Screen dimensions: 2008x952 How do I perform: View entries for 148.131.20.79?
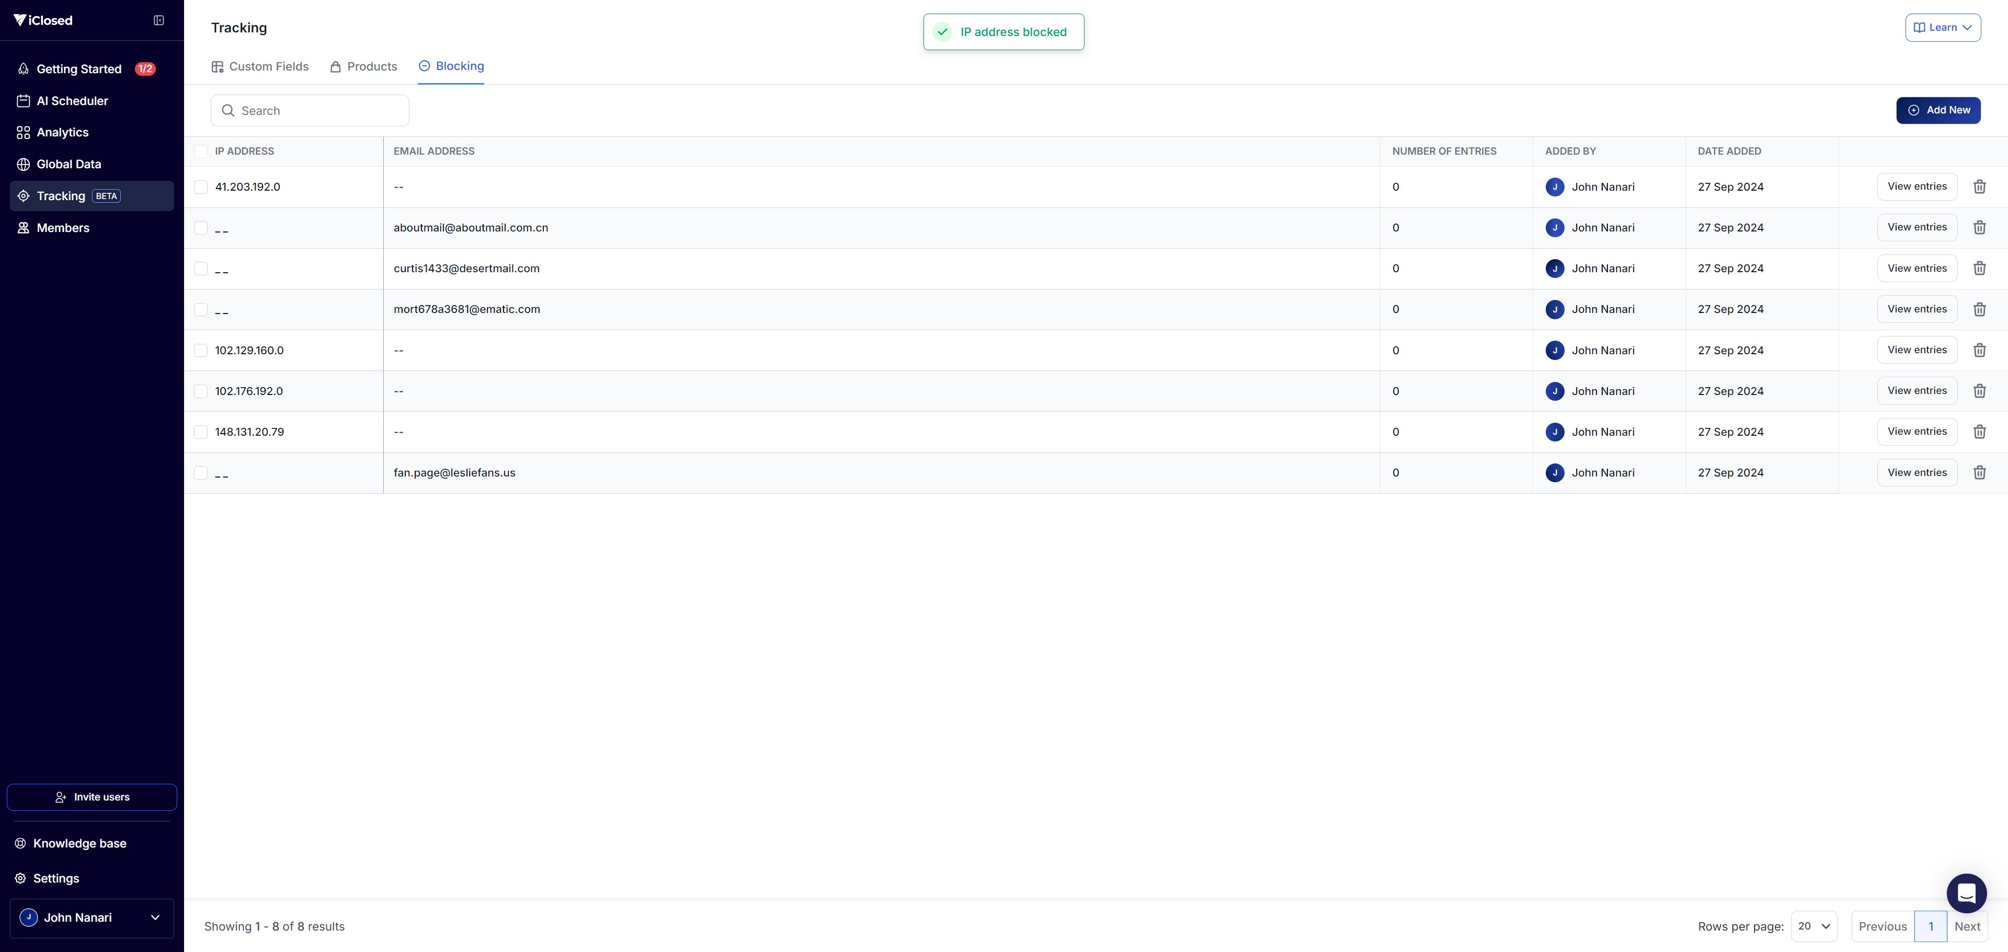point(1917,432)
